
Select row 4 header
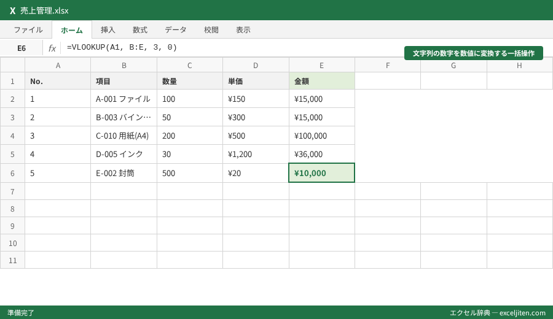tap(12, 136)
